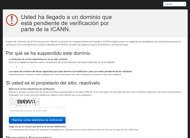Click bold 'Haga clic en el vínculo' line
The width and height of the screenshot is (190, 138).
point(37,127)
